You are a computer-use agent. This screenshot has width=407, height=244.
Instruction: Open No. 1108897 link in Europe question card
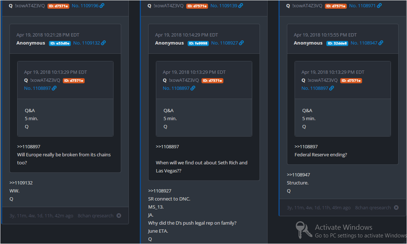coord(37,88)
